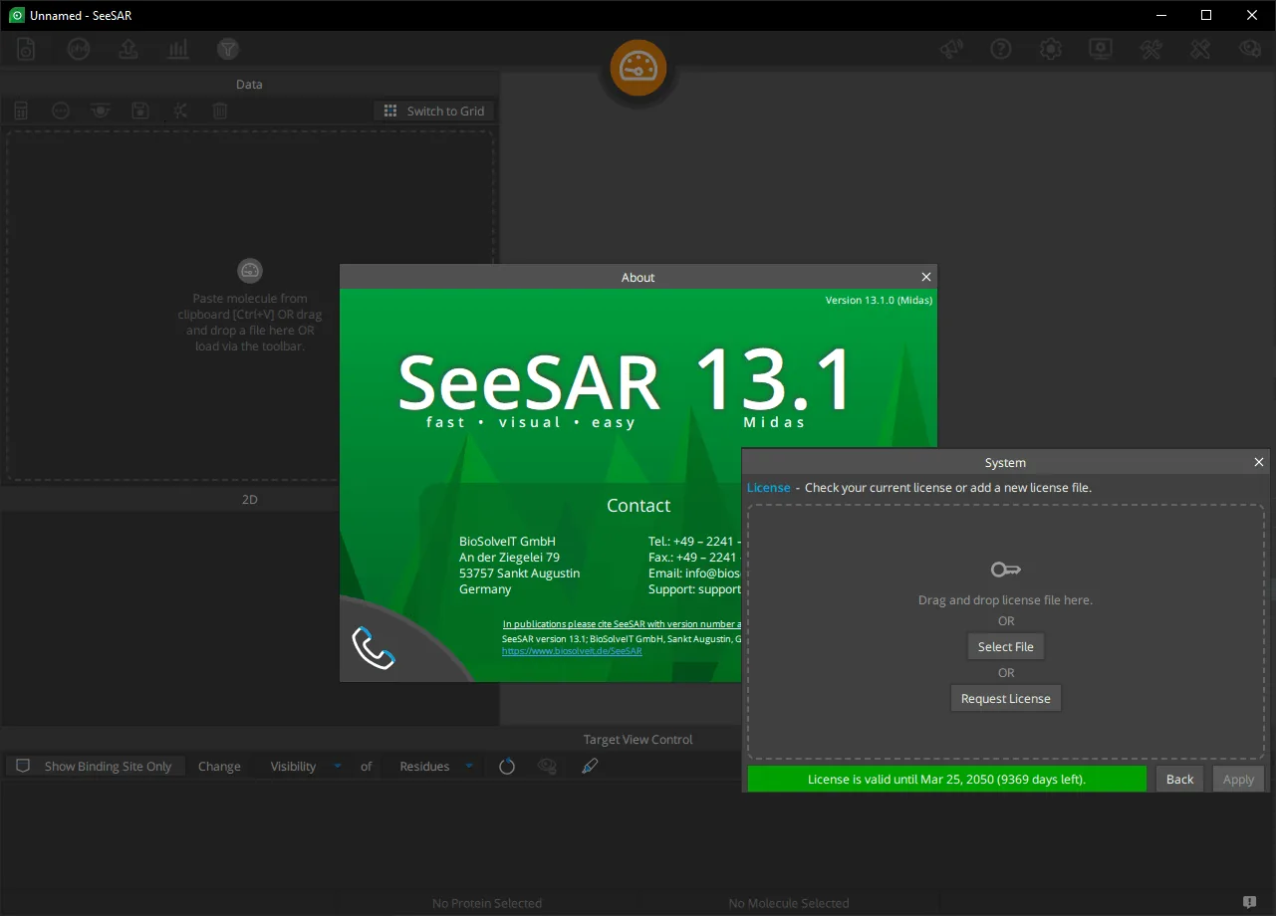Screen dimensions: 1276x916
Task: Toggle Show Binding Site Only
Action: coord(96,766)
